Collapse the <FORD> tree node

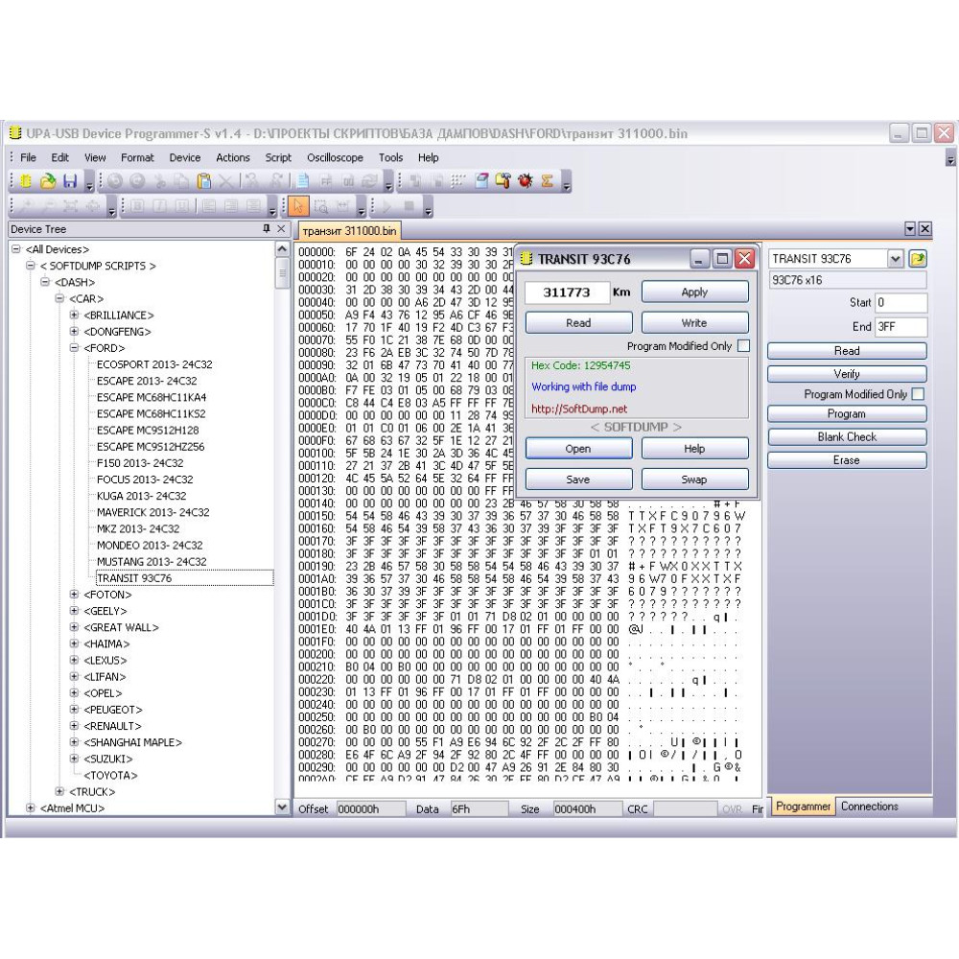74,348
